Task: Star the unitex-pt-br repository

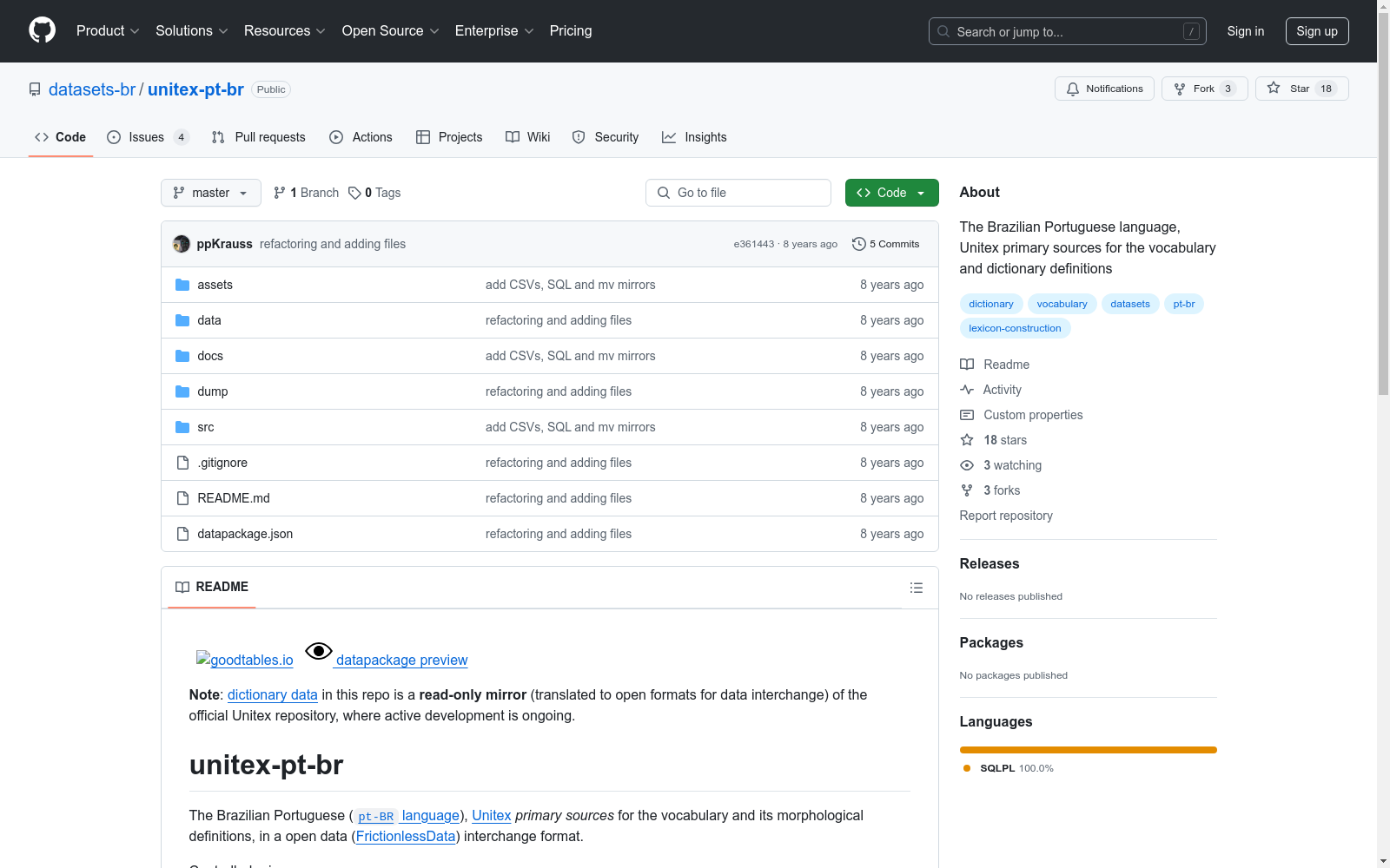Action: point(1301,89)
